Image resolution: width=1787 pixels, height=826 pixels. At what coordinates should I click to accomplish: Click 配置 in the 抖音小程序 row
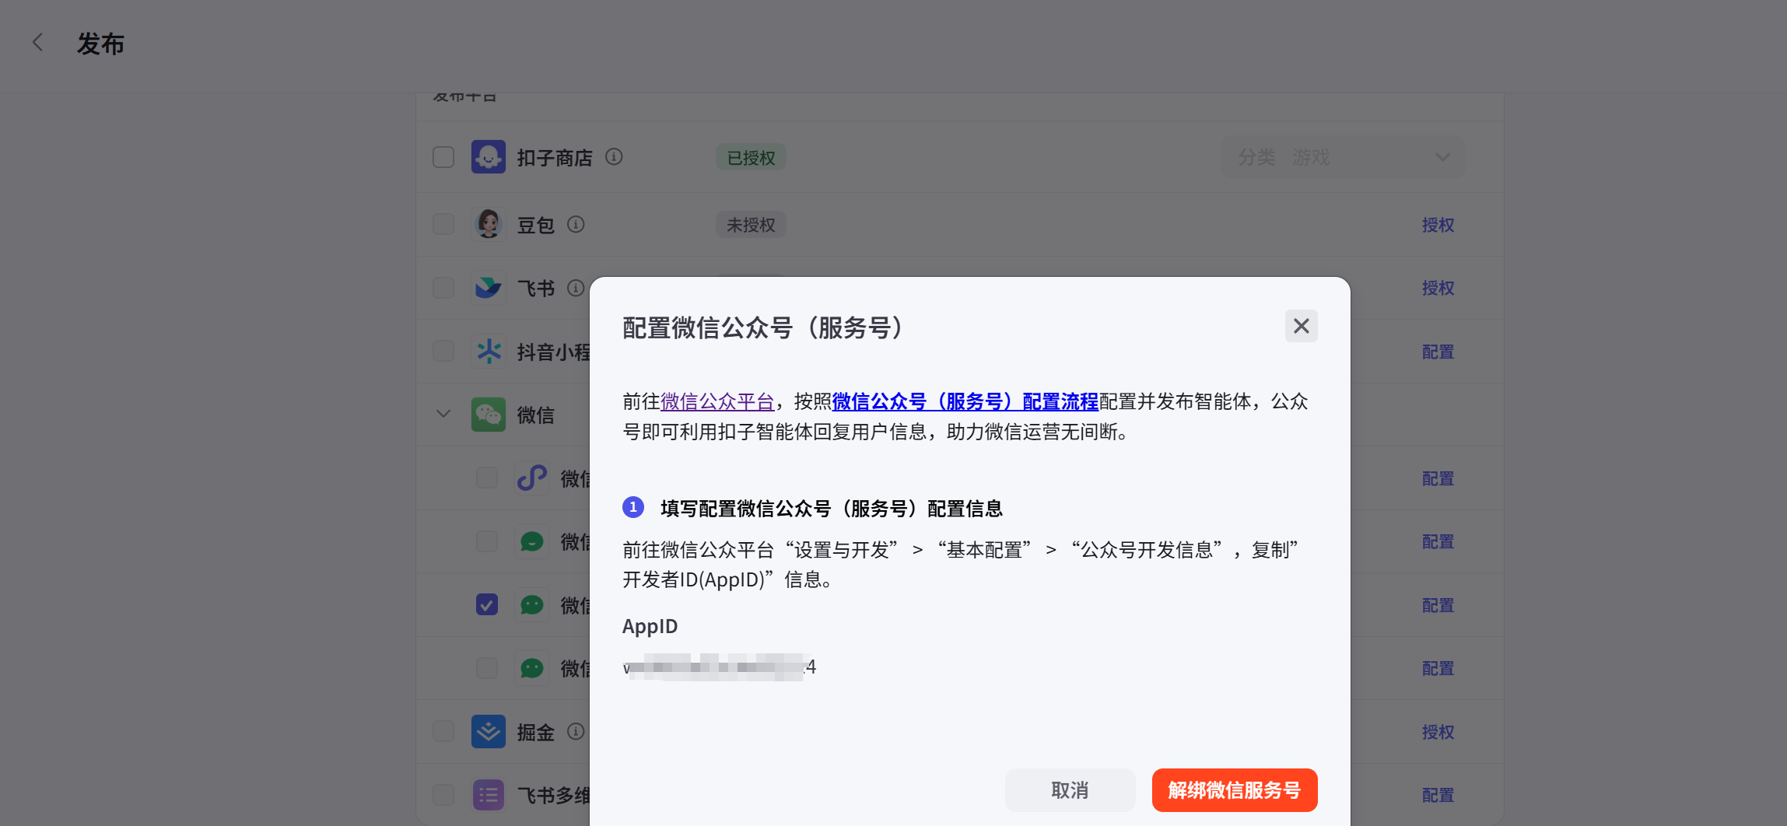[1438, 352]
